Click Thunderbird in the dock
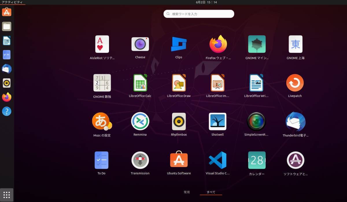347x202 pixels. pyautogui.click(x=7, y=69)
